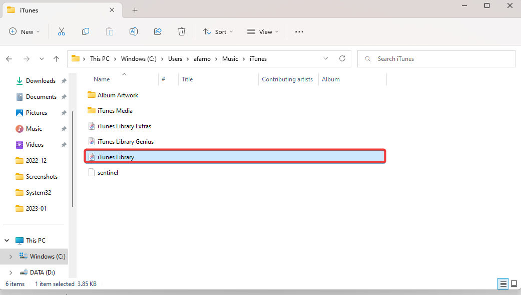This screenshot has height=295, width=521.
Task: Unpin Downloads using its pin icon
Action: pos(64,81)
